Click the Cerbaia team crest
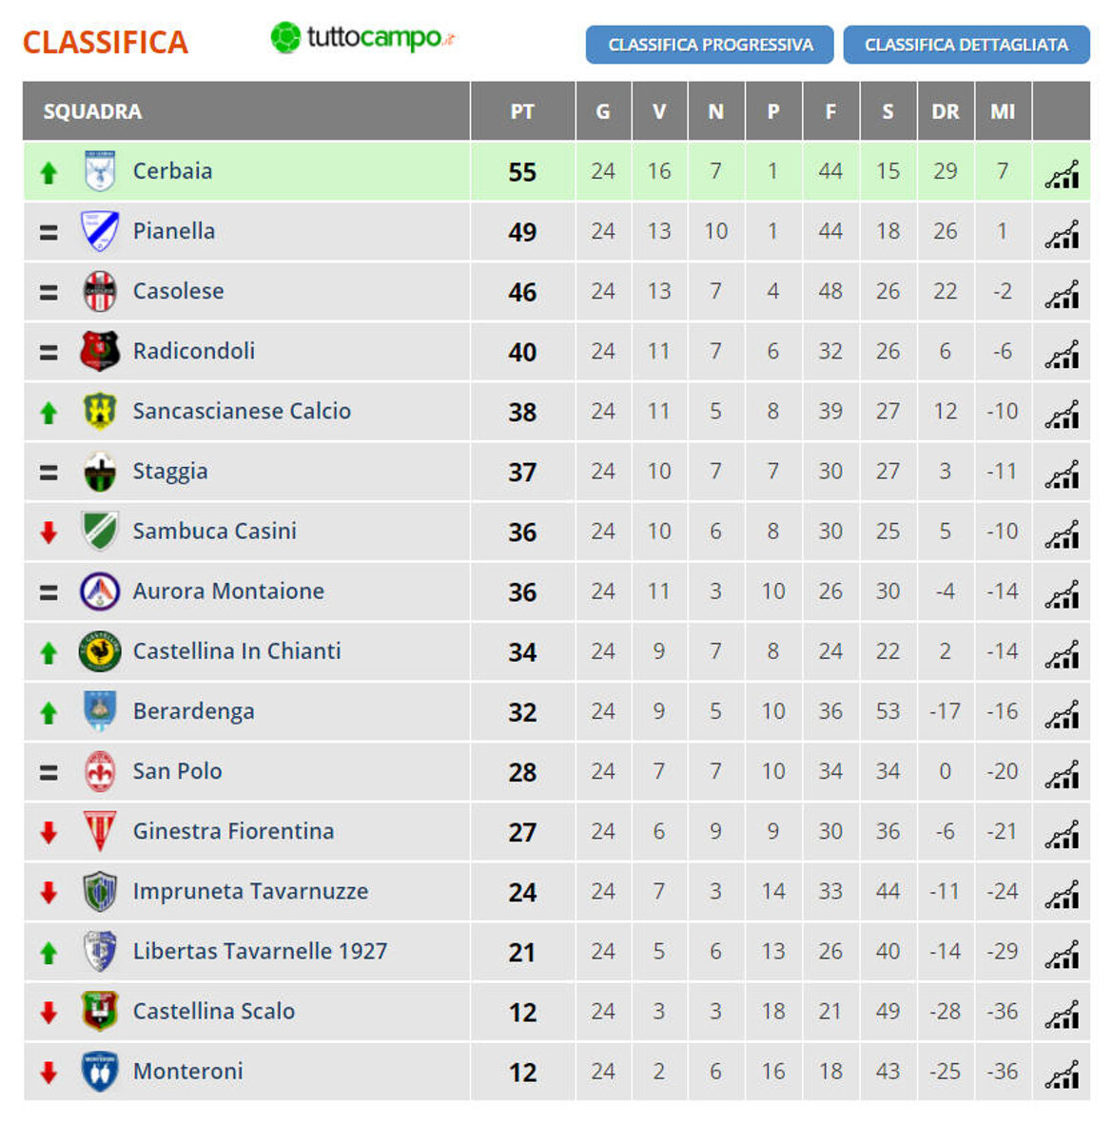 click(100, 171)
